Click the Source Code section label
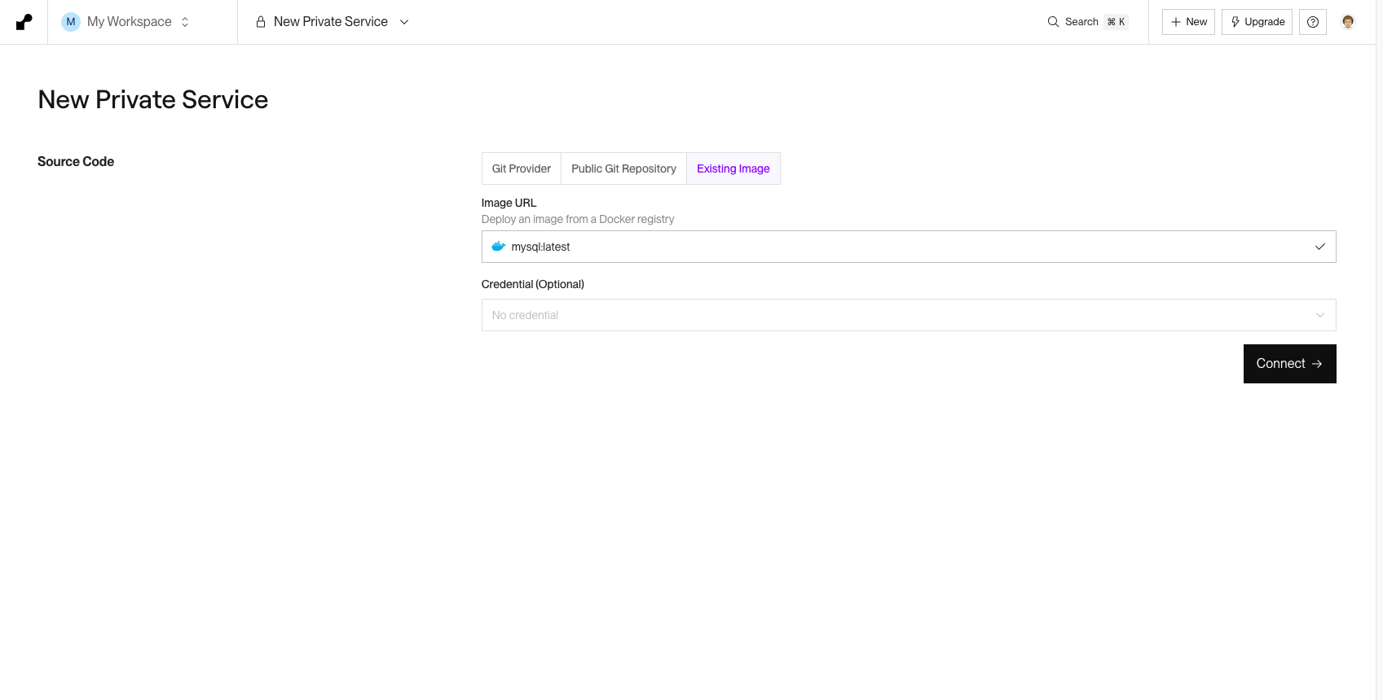Screen dimensions: 1383x700 [x=76, y=161]
